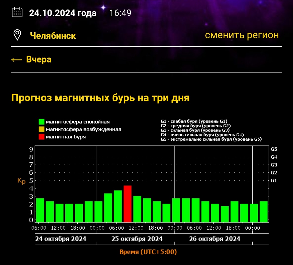Click the yellow legend swatch магнитосфера возбужденная
Image resolution: width=293 pixels, height=265 pixels.
pyautogui.click(x=42, y=129)
